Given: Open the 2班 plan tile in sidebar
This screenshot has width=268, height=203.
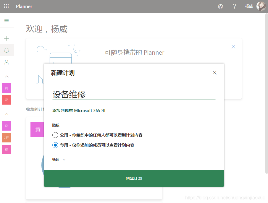Looking at the screenshot, I should pos(7,138).
